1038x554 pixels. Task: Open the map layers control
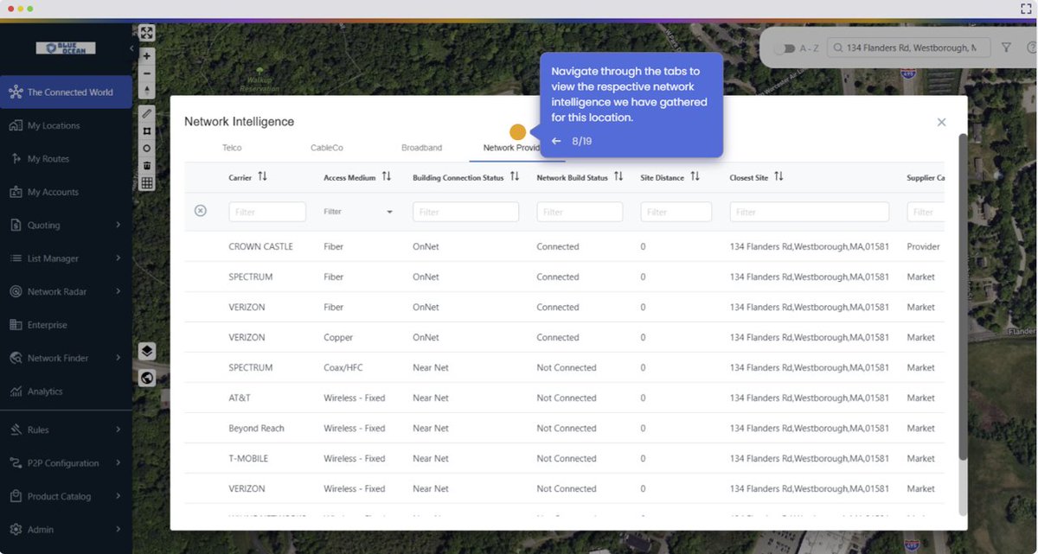coord(147,351)
